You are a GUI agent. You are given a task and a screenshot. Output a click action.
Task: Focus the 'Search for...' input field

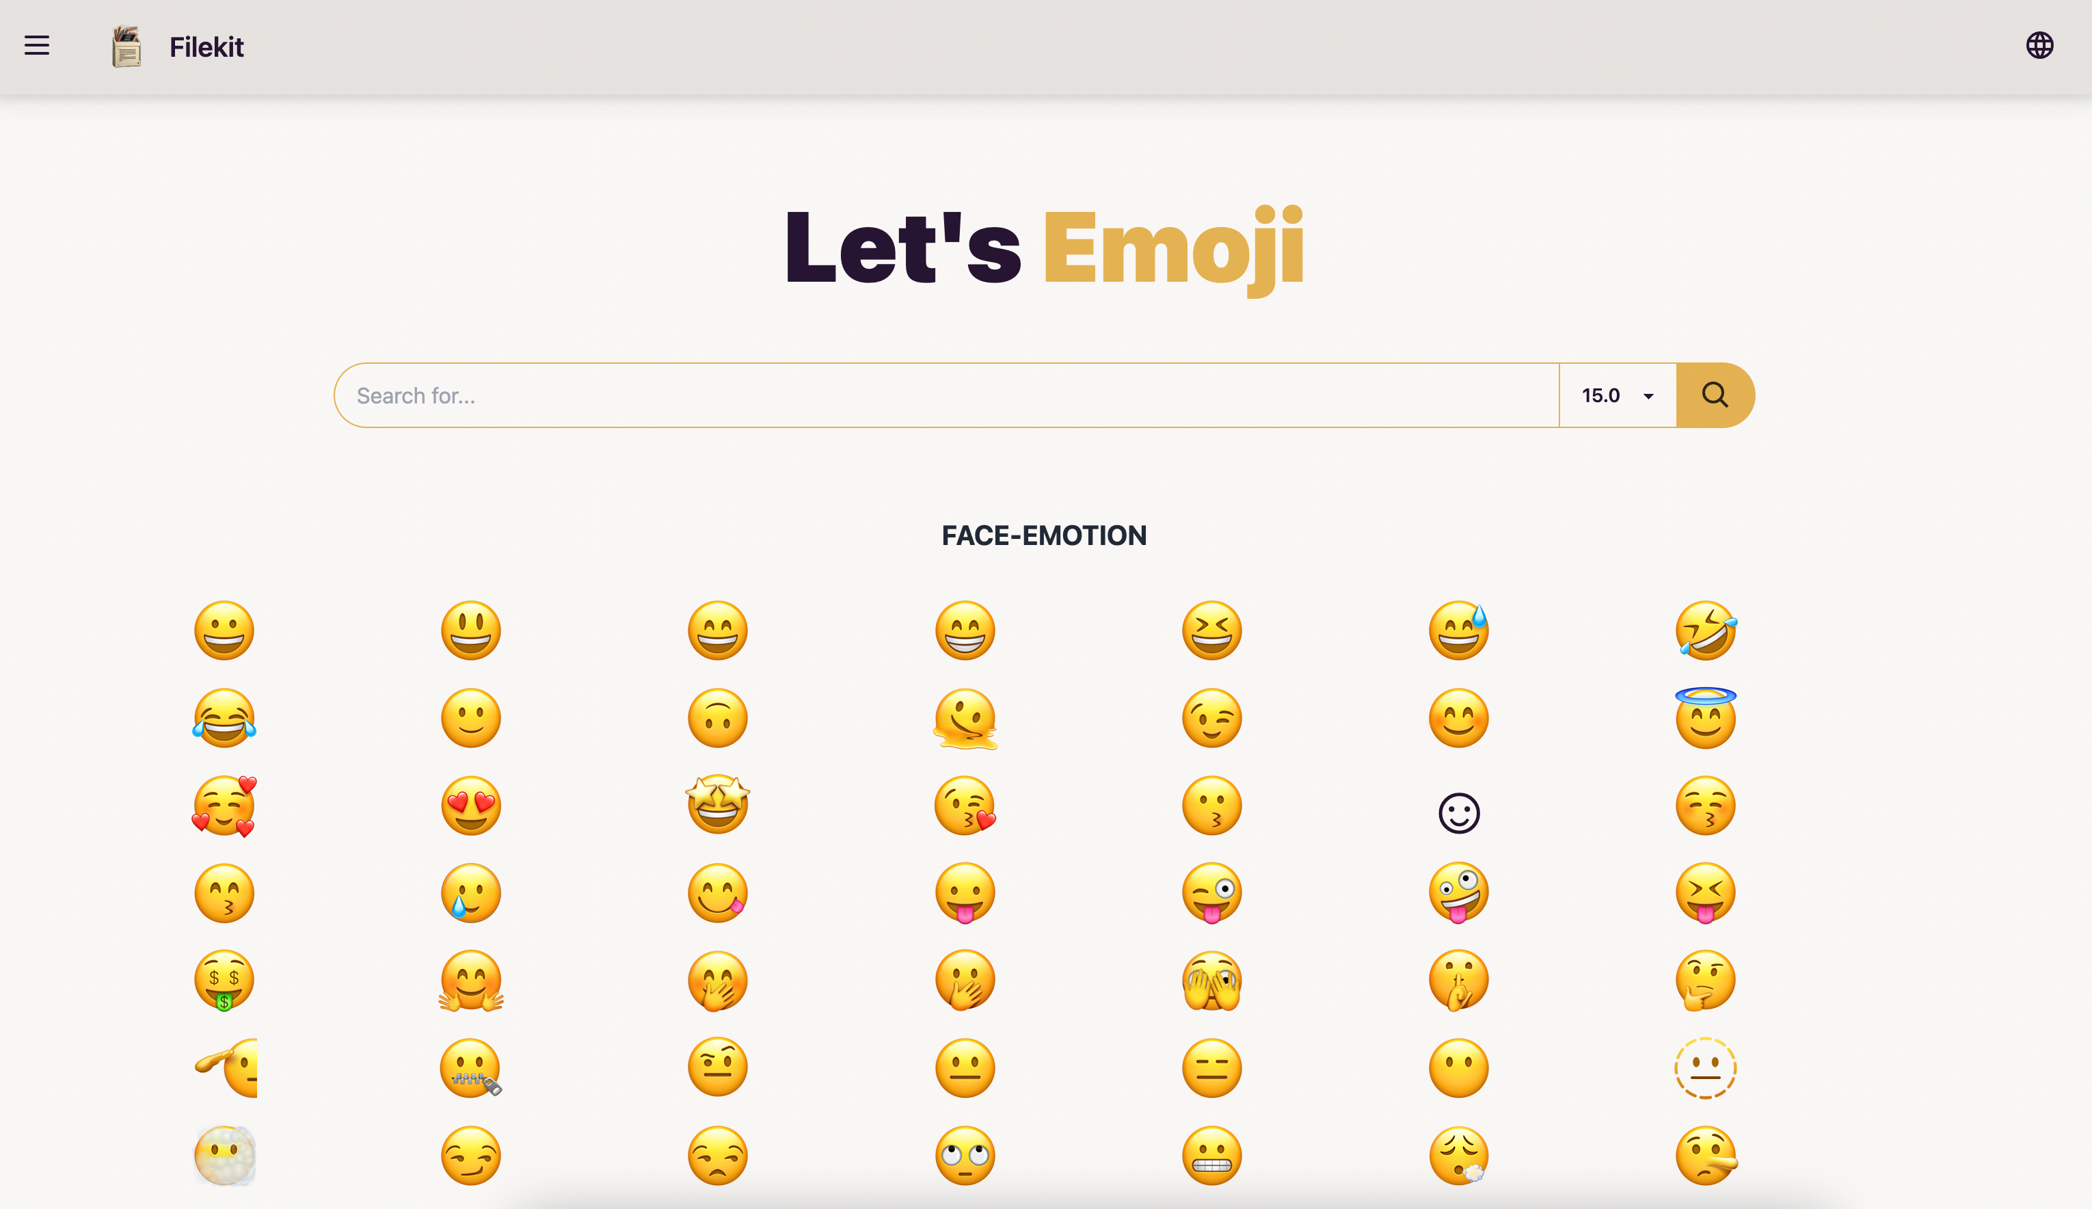pos(946,395)
